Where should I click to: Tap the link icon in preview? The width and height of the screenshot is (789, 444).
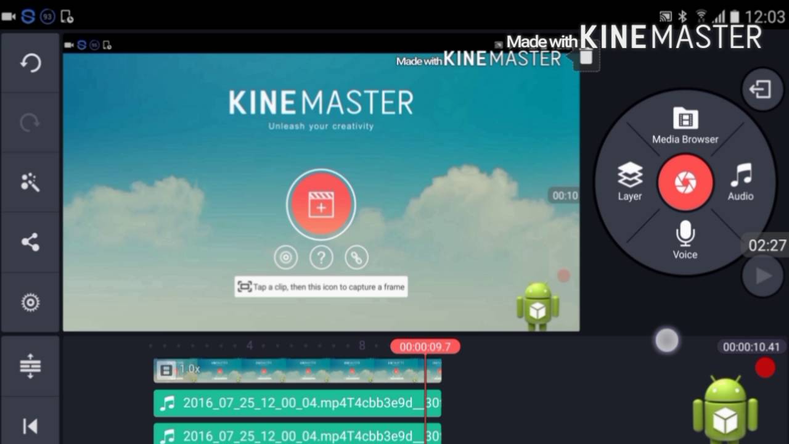click(356, 257)
